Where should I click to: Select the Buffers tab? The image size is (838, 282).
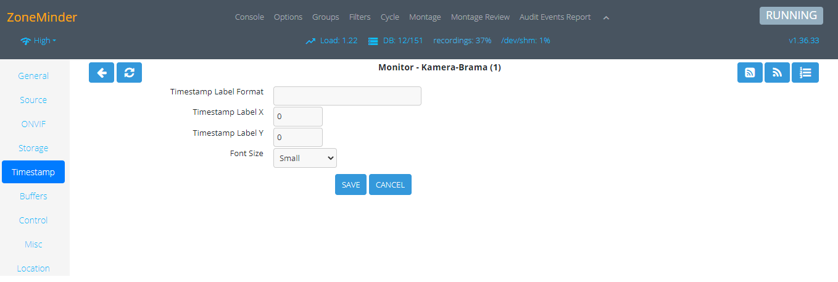[33, 196]
